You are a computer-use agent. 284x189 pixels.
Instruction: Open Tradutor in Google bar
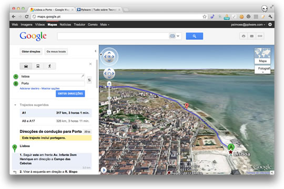[79, 25]
